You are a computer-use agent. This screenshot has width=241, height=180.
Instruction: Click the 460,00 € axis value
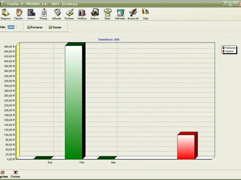[x=9, y=47]
